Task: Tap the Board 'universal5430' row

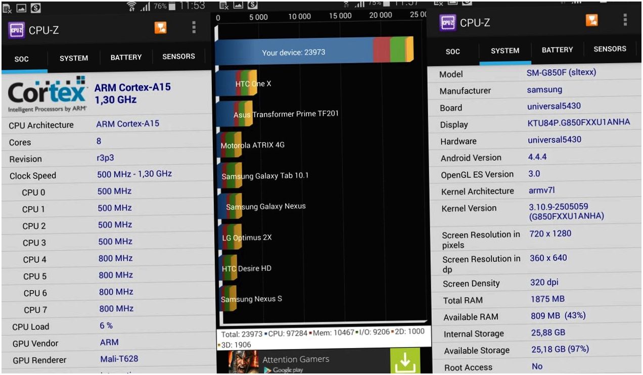Action: pos(535,107)
